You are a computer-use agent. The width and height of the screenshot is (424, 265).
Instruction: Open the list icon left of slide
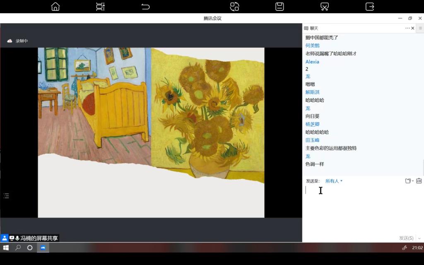pos(6,196)
